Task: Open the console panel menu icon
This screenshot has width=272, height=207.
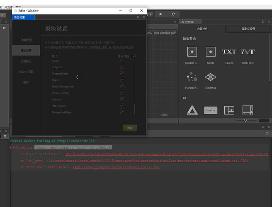Action: 269,127
